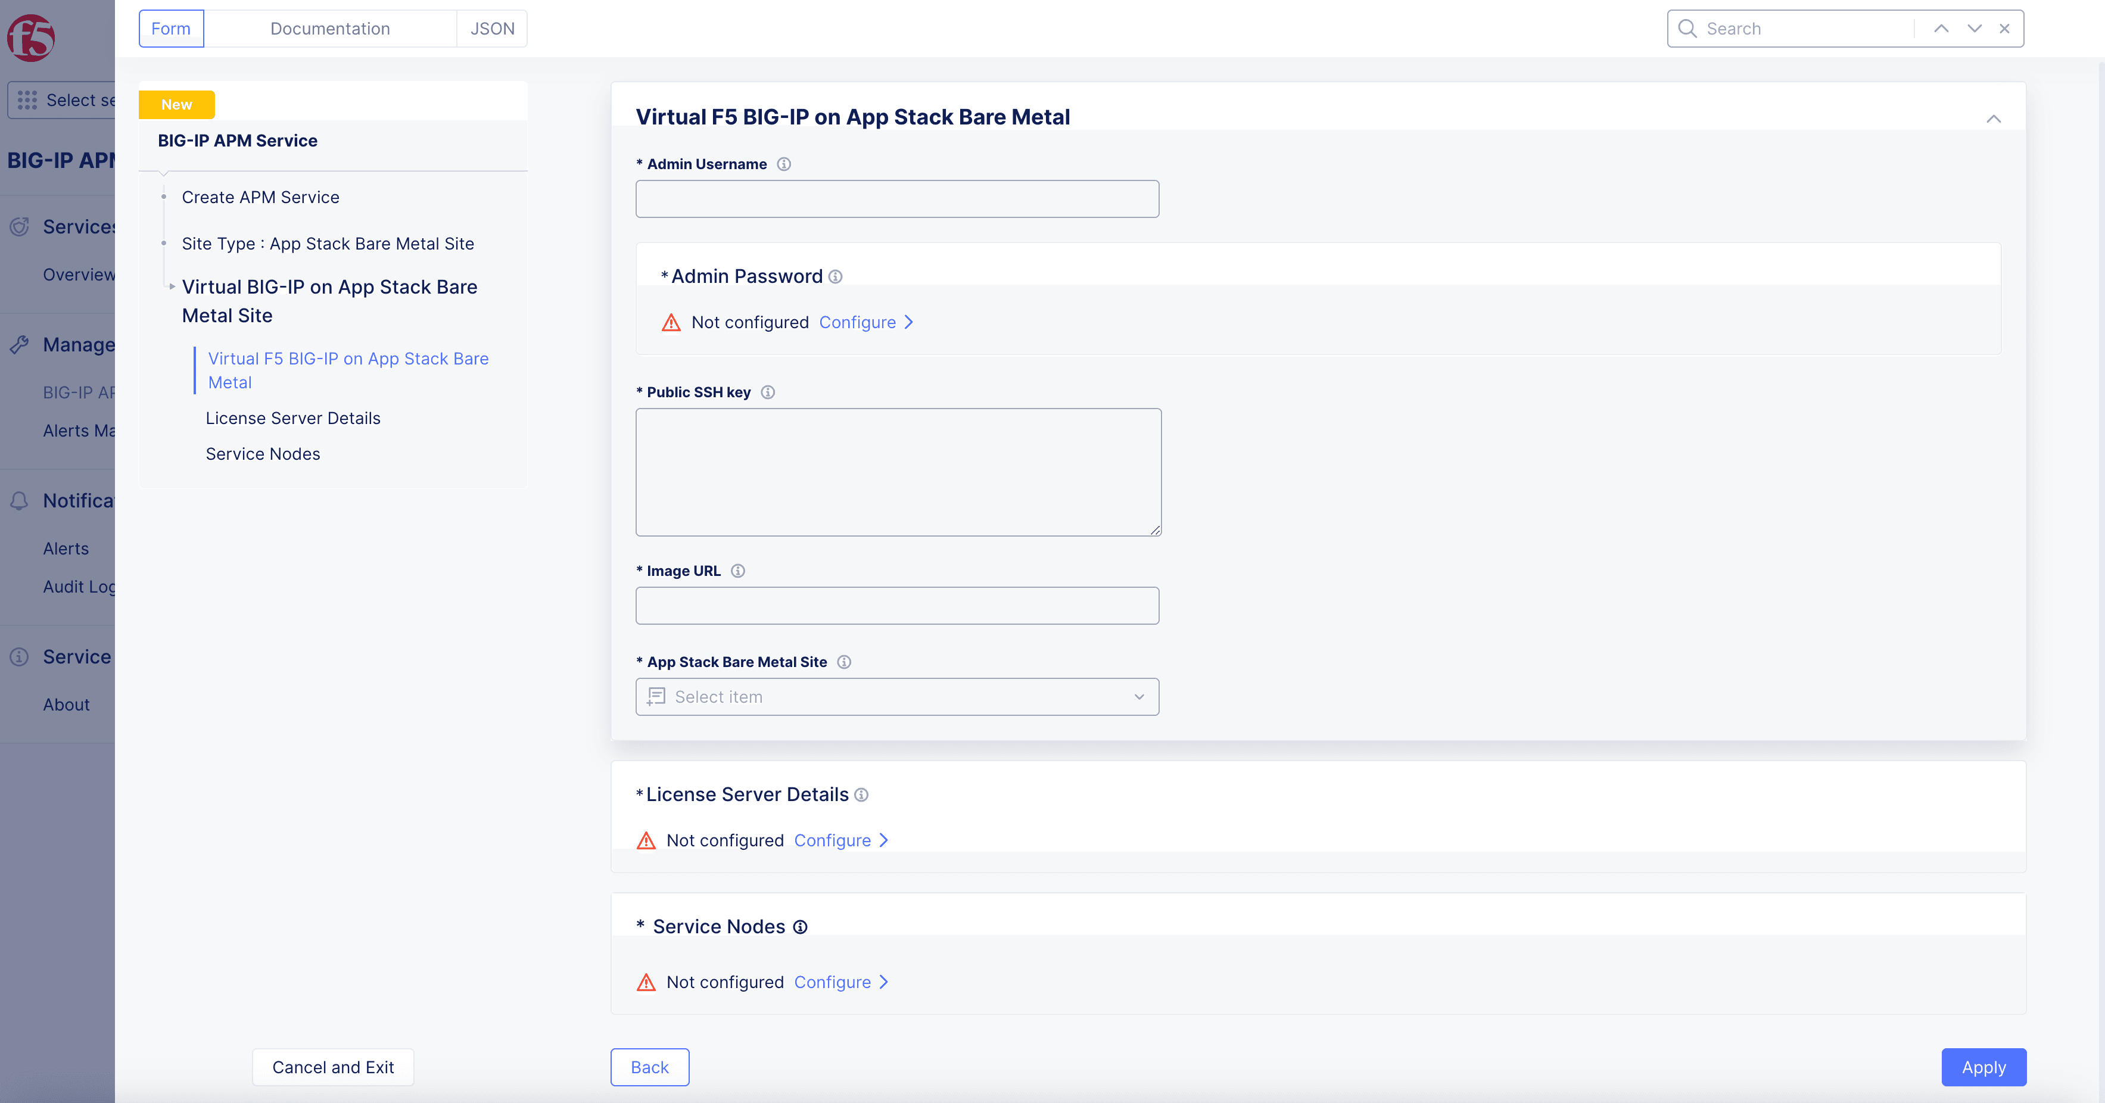Viewport: 2105px width, 1103px height.
Task: Select Service Nodes in tree
Action: 262,453
